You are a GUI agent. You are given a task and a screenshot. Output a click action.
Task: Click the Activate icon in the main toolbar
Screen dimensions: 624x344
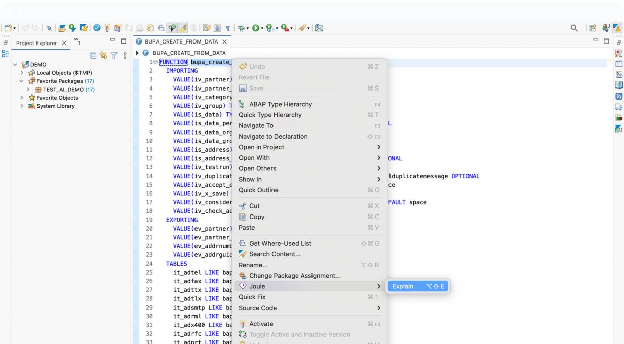pos(107,28)
